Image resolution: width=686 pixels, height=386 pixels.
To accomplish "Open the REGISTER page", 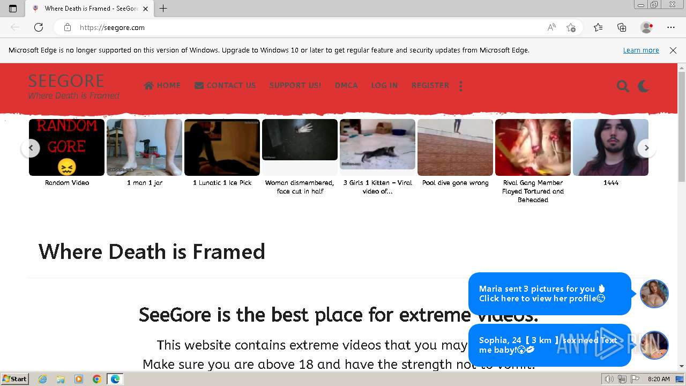I will click(x=430, y=85).
